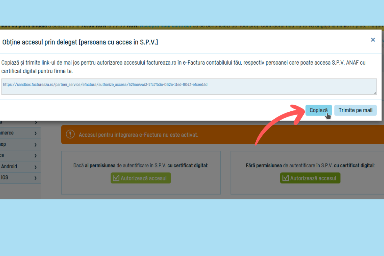Expand the Android sidebar chevron arrow
Screen dimensions: 384x256
coord(36,167)
